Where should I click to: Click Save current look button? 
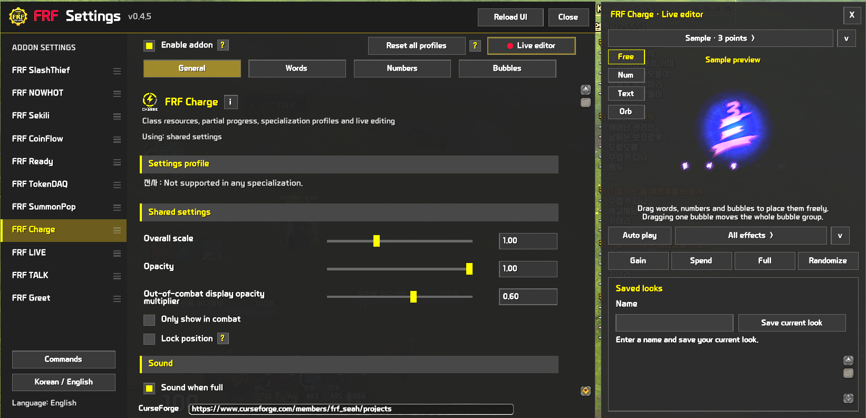792,323
